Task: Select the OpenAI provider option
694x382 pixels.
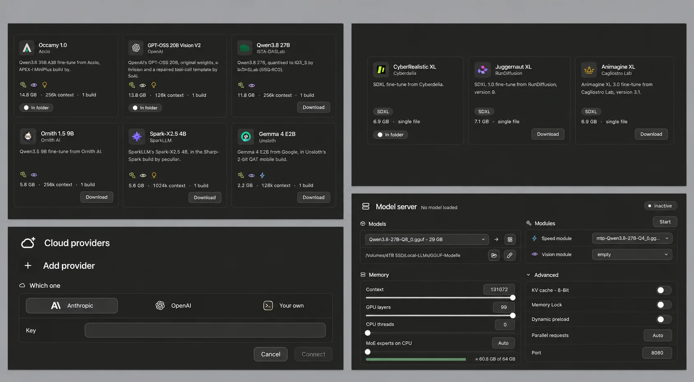Action: (x=173, y=306)
